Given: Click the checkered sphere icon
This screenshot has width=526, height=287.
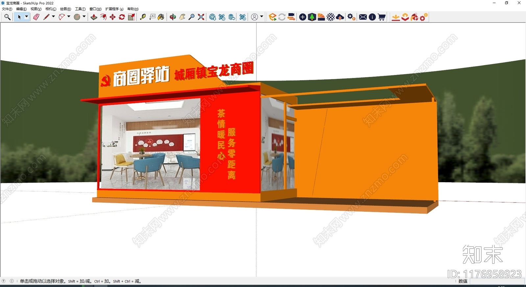Looking at the screenshot, I should click(331, 17).
